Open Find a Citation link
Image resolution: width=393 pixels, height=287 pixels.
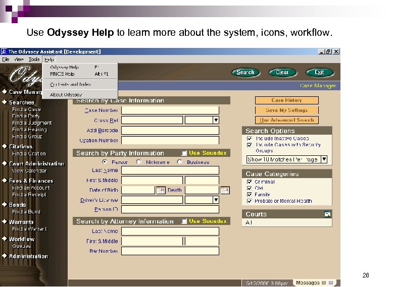click(29, 154)
